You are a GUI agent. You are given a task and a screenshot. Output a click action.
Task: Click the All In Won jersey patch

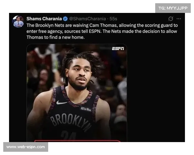(x=86, y=109)
